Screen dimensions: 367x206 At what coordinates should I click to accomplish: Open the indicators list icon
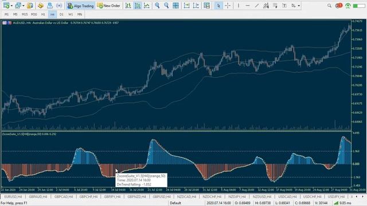206,6
